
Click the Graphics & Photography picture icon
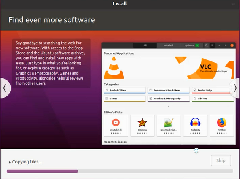tap(150, 99)
